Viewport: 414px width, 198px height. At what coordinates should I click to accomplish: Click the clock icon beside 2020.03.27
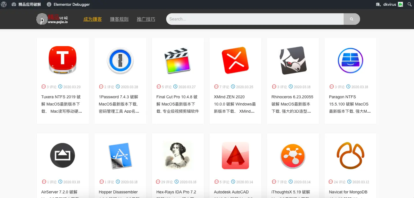175,86
